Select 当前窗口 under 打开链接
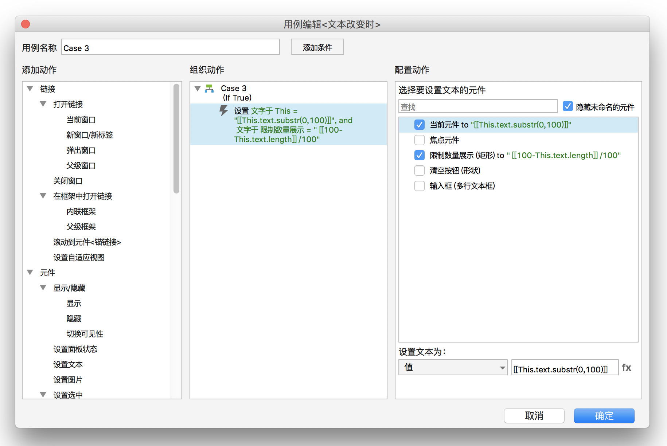 pyautogui.click(x=81, y=120)
